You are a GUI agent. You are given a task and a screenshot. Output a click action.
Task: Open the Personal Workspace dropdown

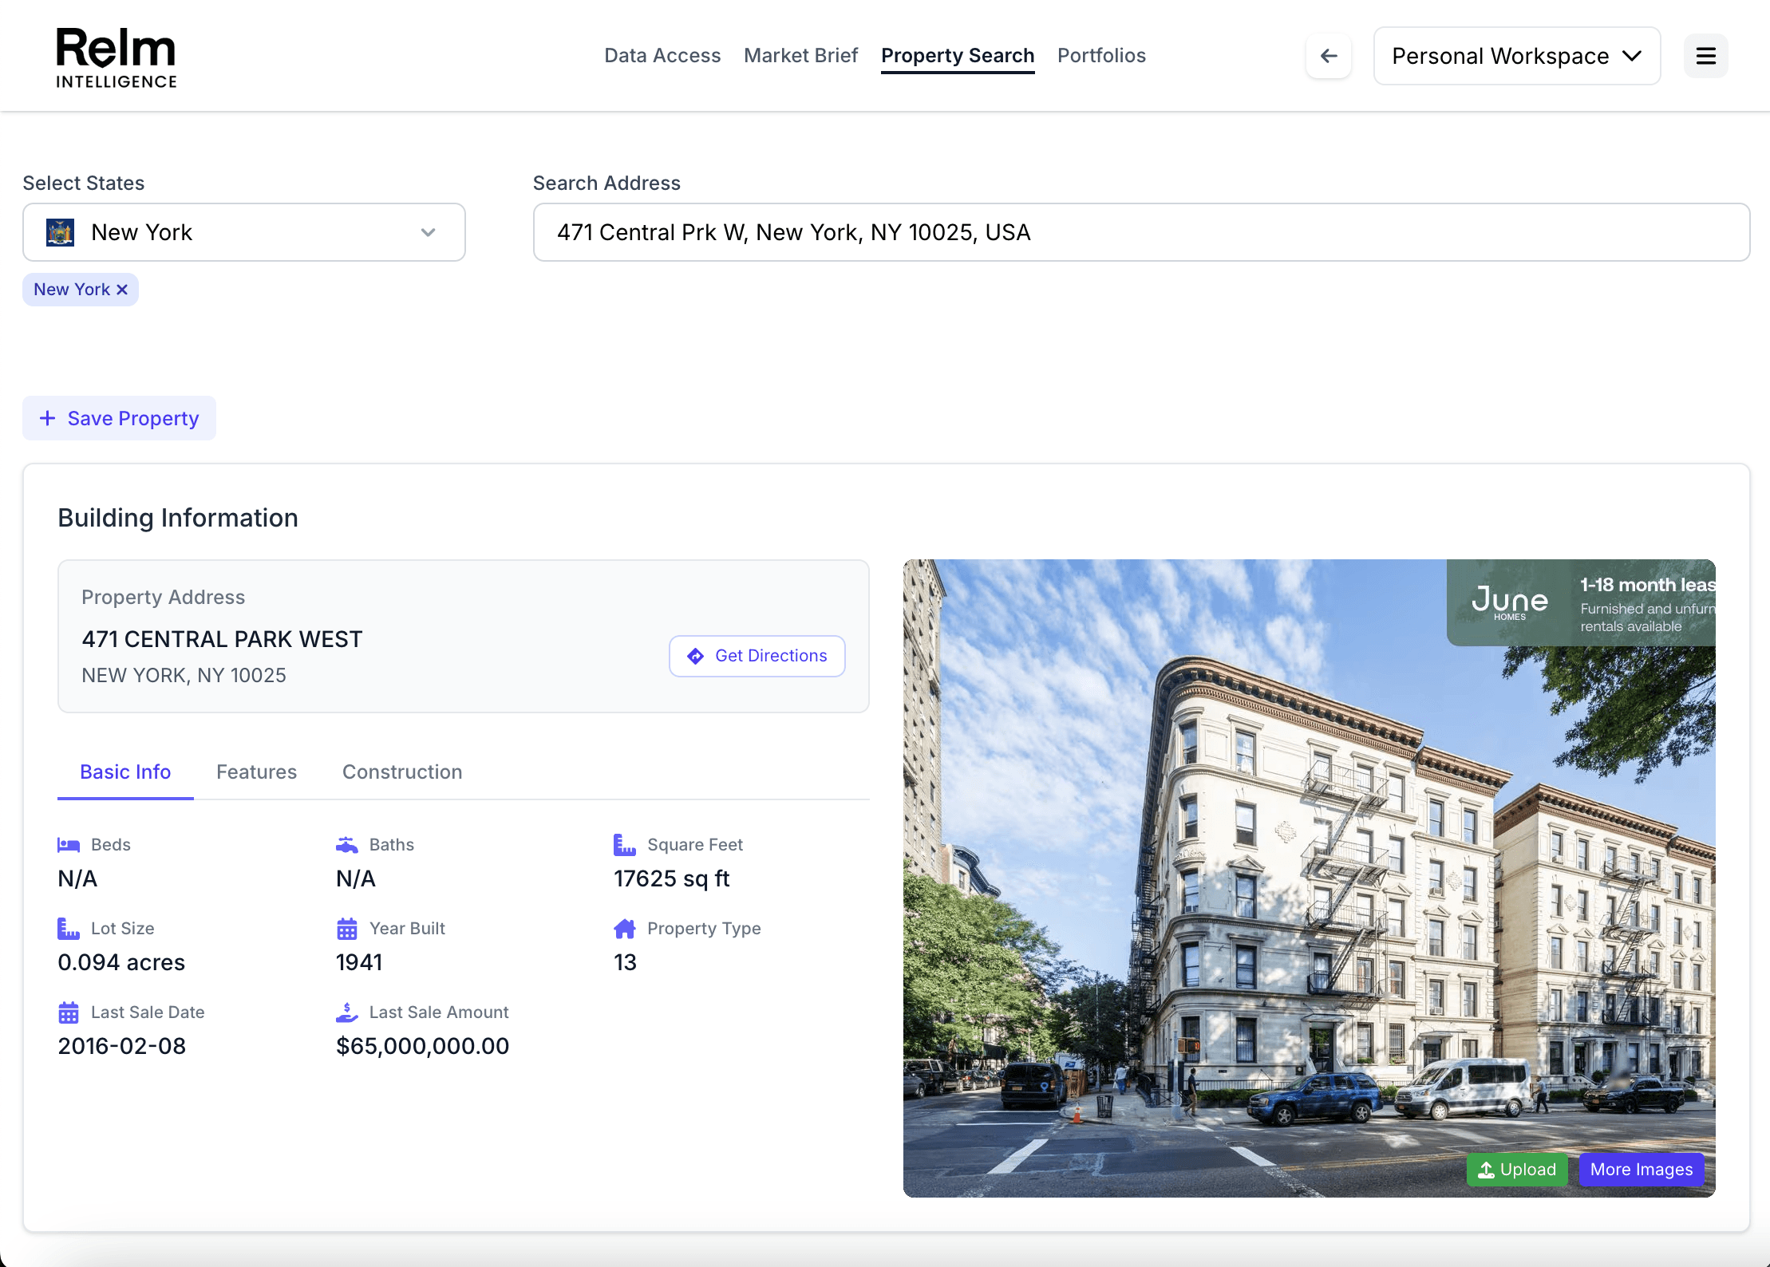click(x=1516, y=56)
